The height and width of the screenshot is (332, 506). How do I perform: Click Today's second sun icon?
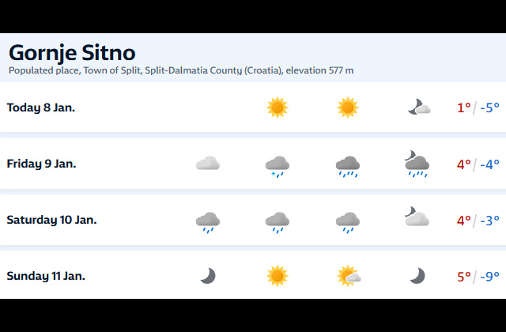pyautogui.click(x=347, y=108)
